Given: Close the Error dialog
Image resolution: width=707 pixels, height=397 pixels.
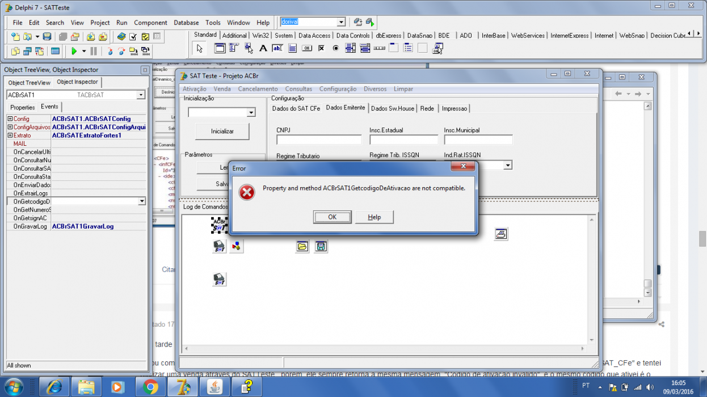Looking at the screenshot, I should [462, 166].
